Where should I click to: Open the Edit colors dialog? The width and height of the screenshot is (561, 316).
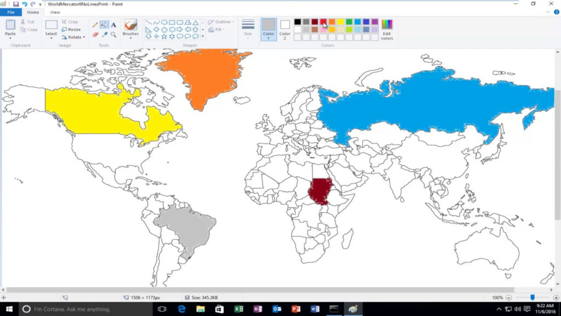(387, 30)
